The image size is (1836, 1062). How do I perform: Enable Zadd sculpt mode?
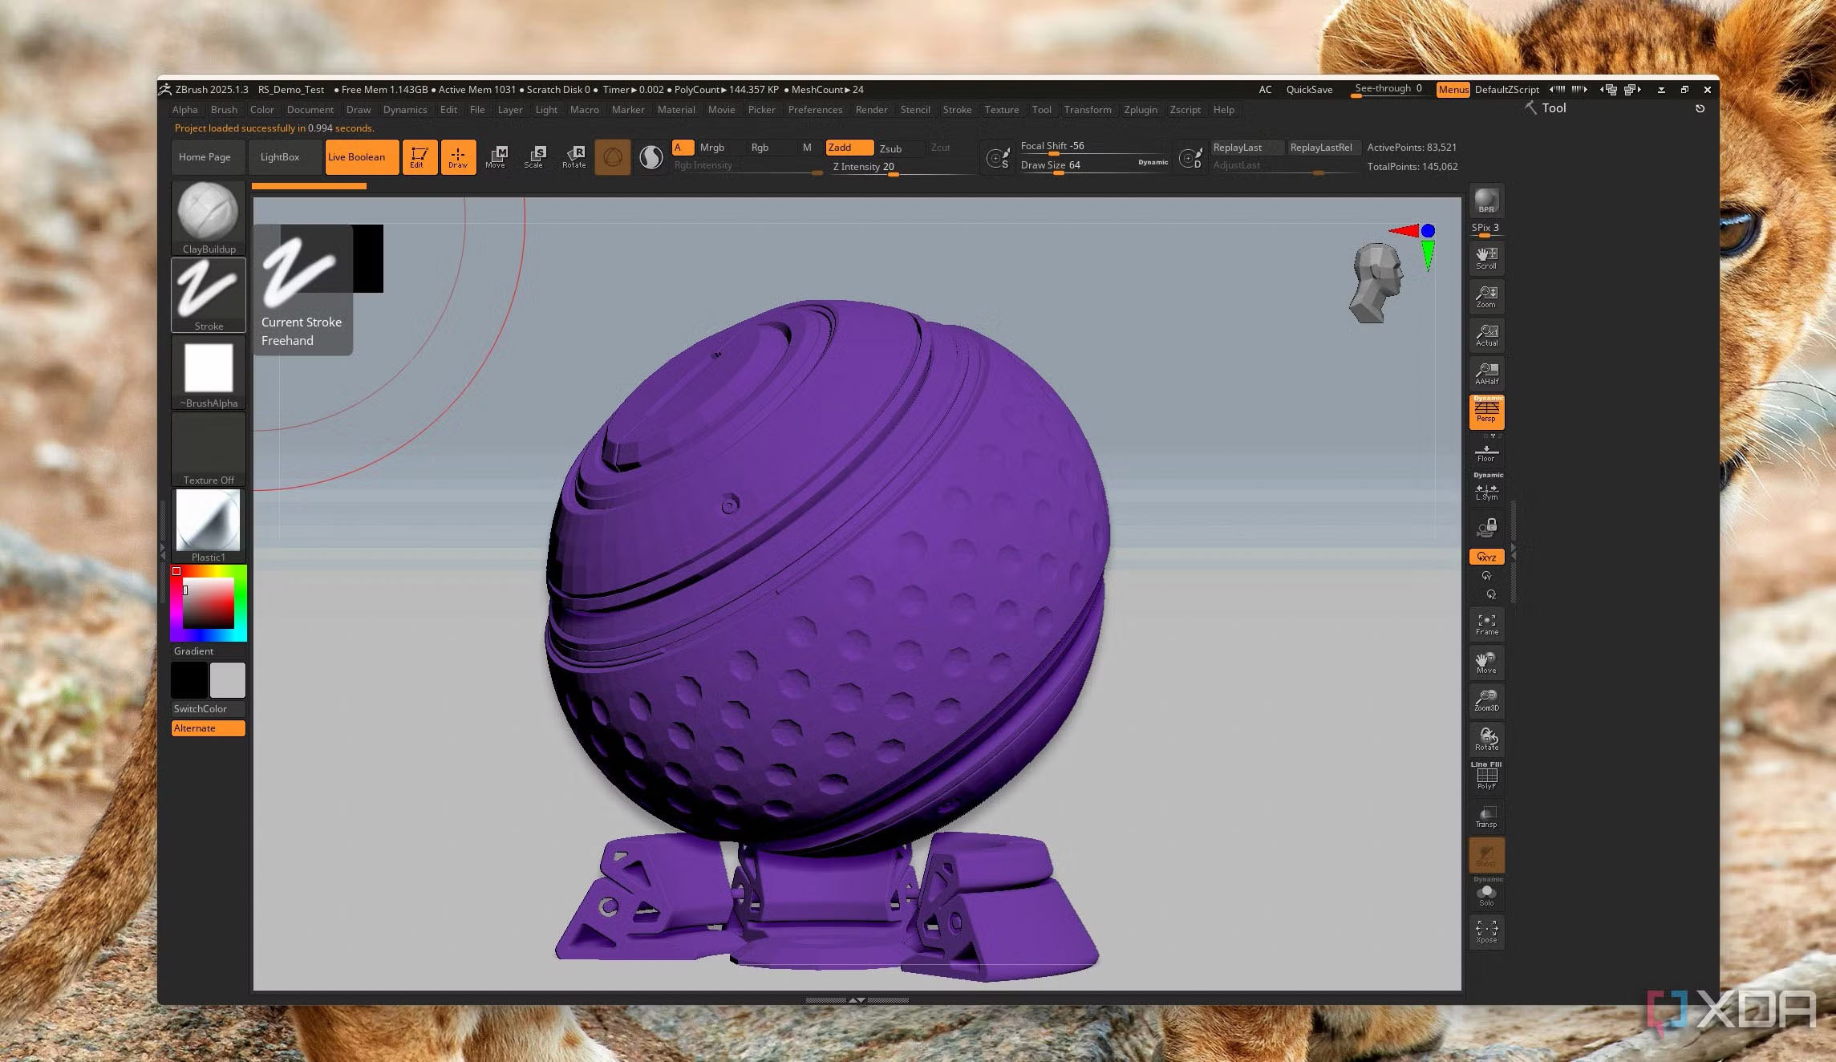tap(849, 148)
